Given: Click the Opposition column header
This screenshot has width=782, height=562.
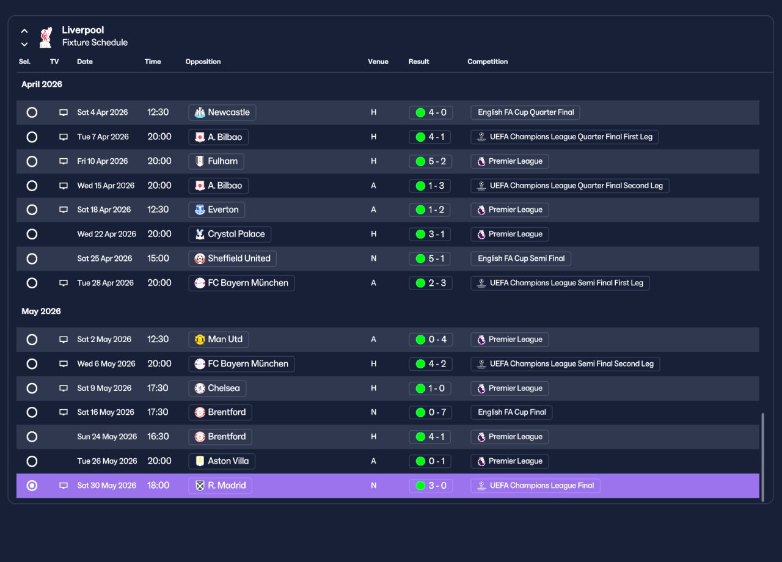Looking at the screenshot, I should (x=203, y=62).
